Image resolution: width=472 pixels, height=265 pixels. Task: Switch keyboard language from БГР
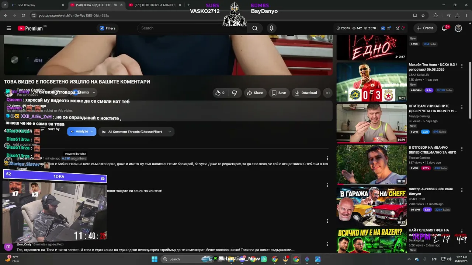pyautogui.click(x=434, y=259)
